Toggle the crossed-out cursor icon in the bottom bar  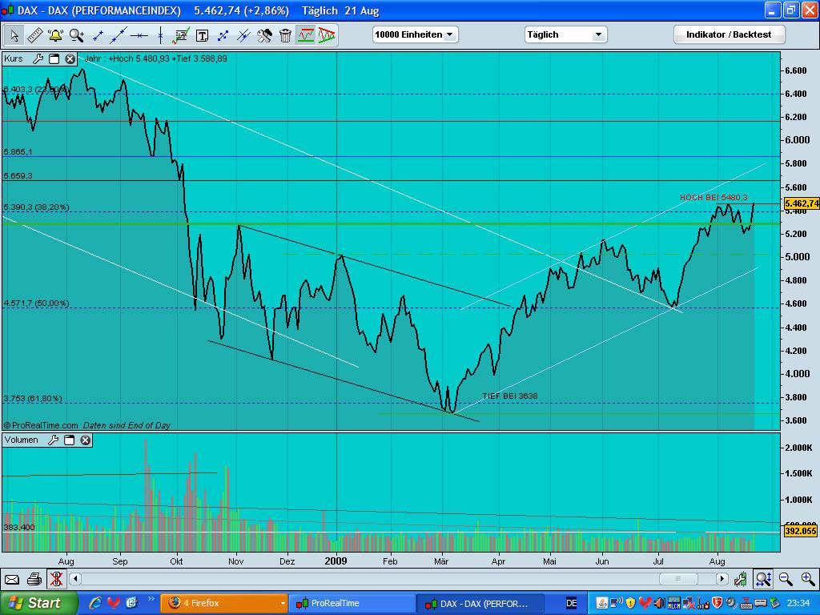(x=56, y=580)
